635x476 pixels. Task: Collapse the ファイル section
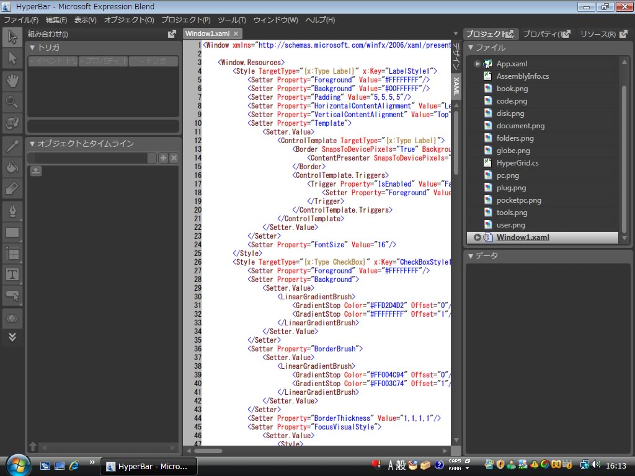[471, 48]
